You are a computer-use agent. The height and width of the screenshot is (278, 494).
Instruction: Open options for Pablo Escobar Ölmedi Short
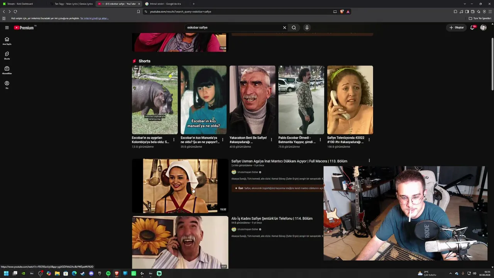point(320,140)
